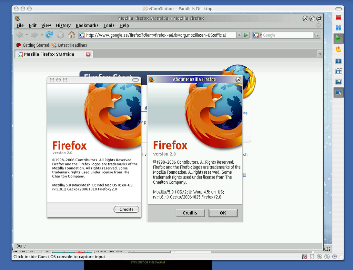
Task: Open the Latest Headlines feed bookmark
Action: click(69, 45)
